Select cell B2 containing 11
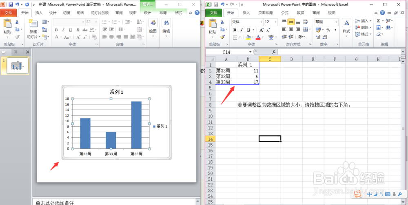Image resolution: width=408 pixels, height=205 pixels. [x=248, y=71]
